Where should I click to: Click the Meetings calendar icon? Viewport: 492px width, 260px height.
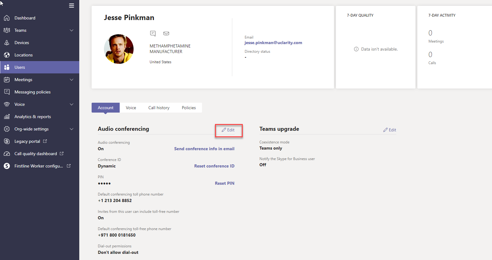(x=7, y=80)
